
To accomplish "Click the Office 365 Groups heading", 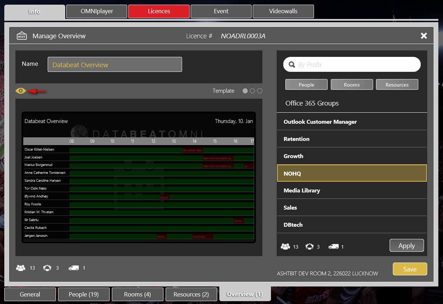I will click(312, 103).
